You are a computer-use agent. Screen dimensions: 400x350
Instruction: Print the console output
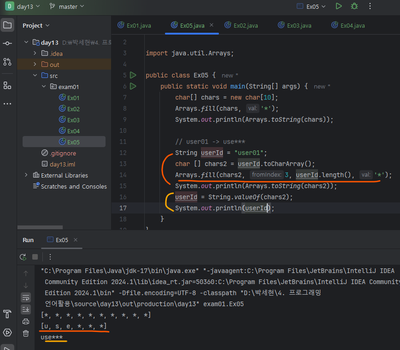[x=26, y=321]
